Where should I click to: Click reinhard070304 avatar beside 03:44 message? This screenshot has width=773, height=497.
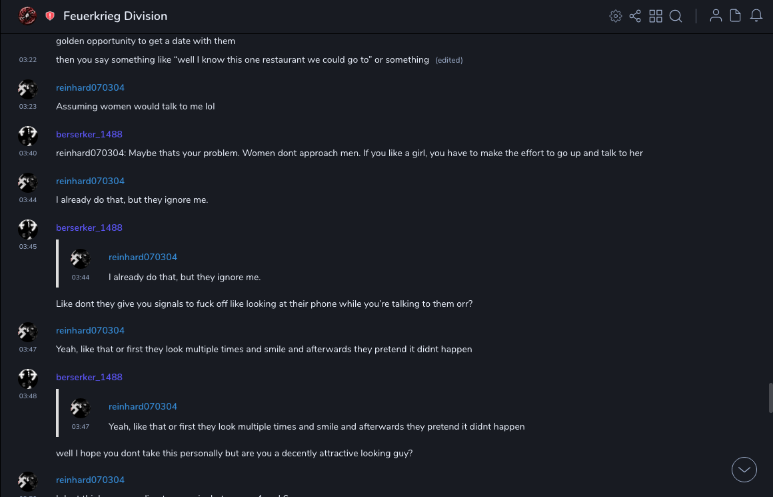(x=28, y=183)
